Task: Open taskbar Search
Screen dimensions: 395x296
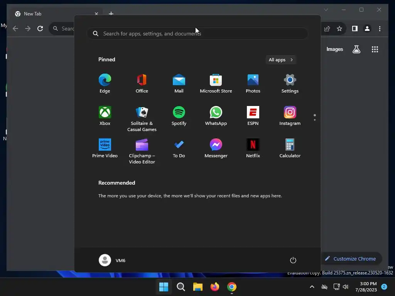Action: pos(181,287)
